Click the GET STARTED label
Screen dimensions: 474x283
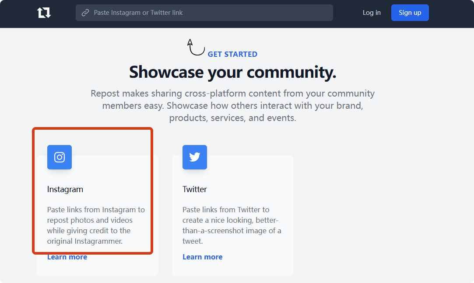coord(232,54)
